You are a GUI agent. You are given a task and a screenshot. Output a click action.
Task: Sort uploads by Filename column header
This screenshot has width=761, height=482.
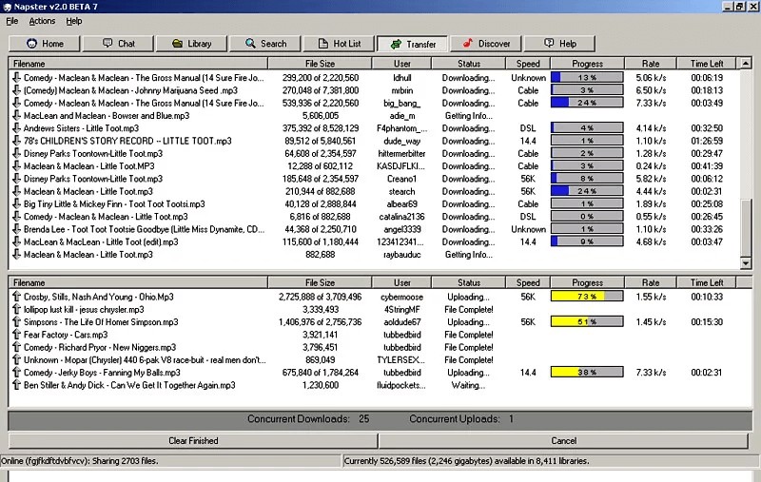point(138,282)
